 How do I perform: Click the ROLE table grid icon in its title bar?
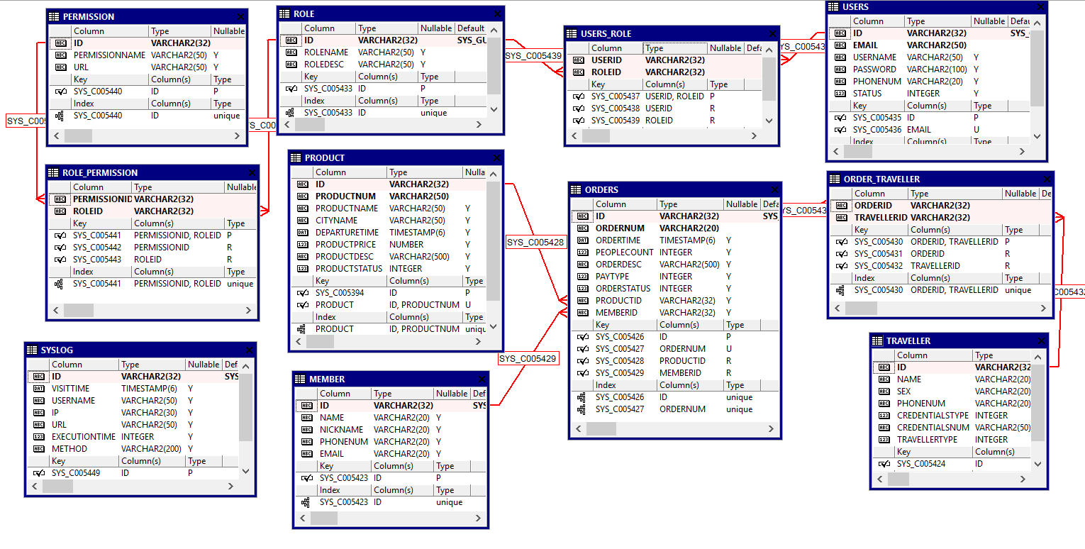coord(284,13)
